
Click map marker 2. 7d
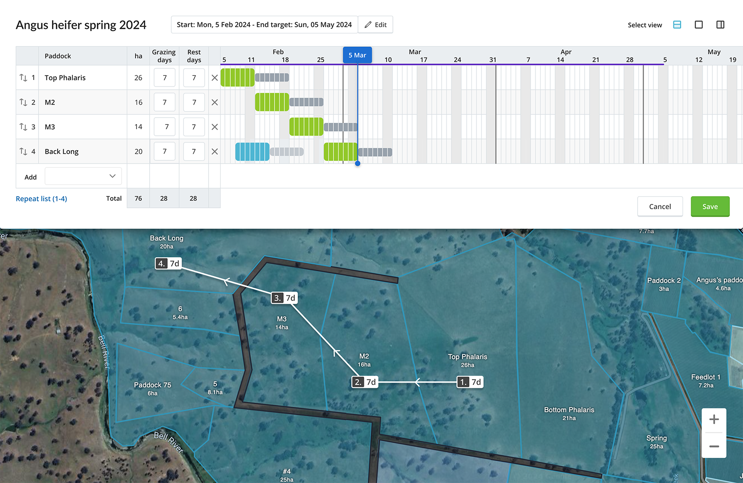click(x=365, y=382)
